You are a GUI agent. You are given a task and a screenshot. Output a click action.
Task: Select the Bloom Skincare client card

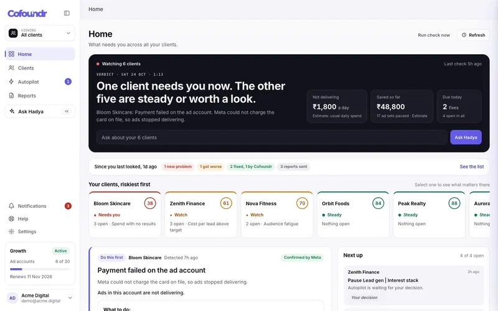[x=125, y=215]
